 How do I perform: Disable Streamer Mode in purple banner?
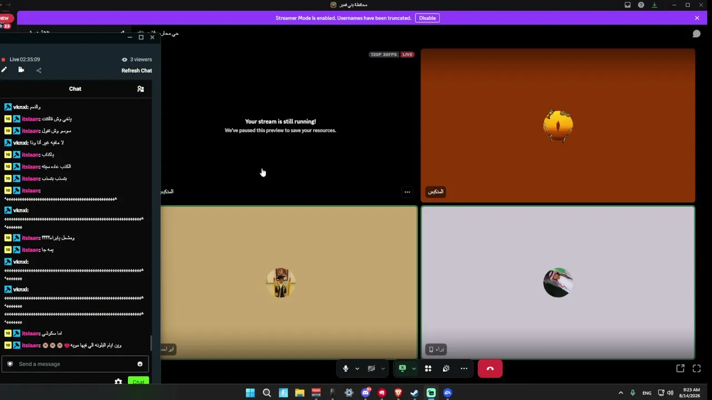pos(427,18)
